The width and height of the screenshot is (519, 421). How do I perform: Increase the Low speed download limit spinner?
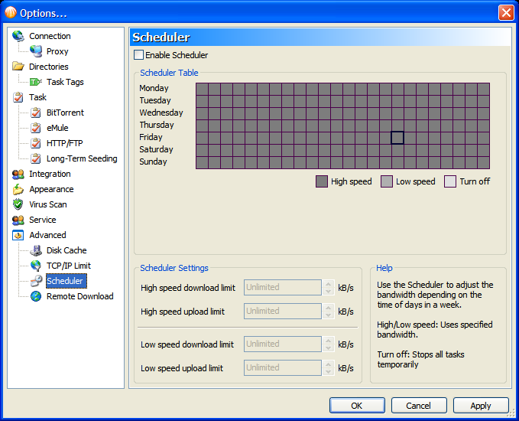(x=329, y=341)
